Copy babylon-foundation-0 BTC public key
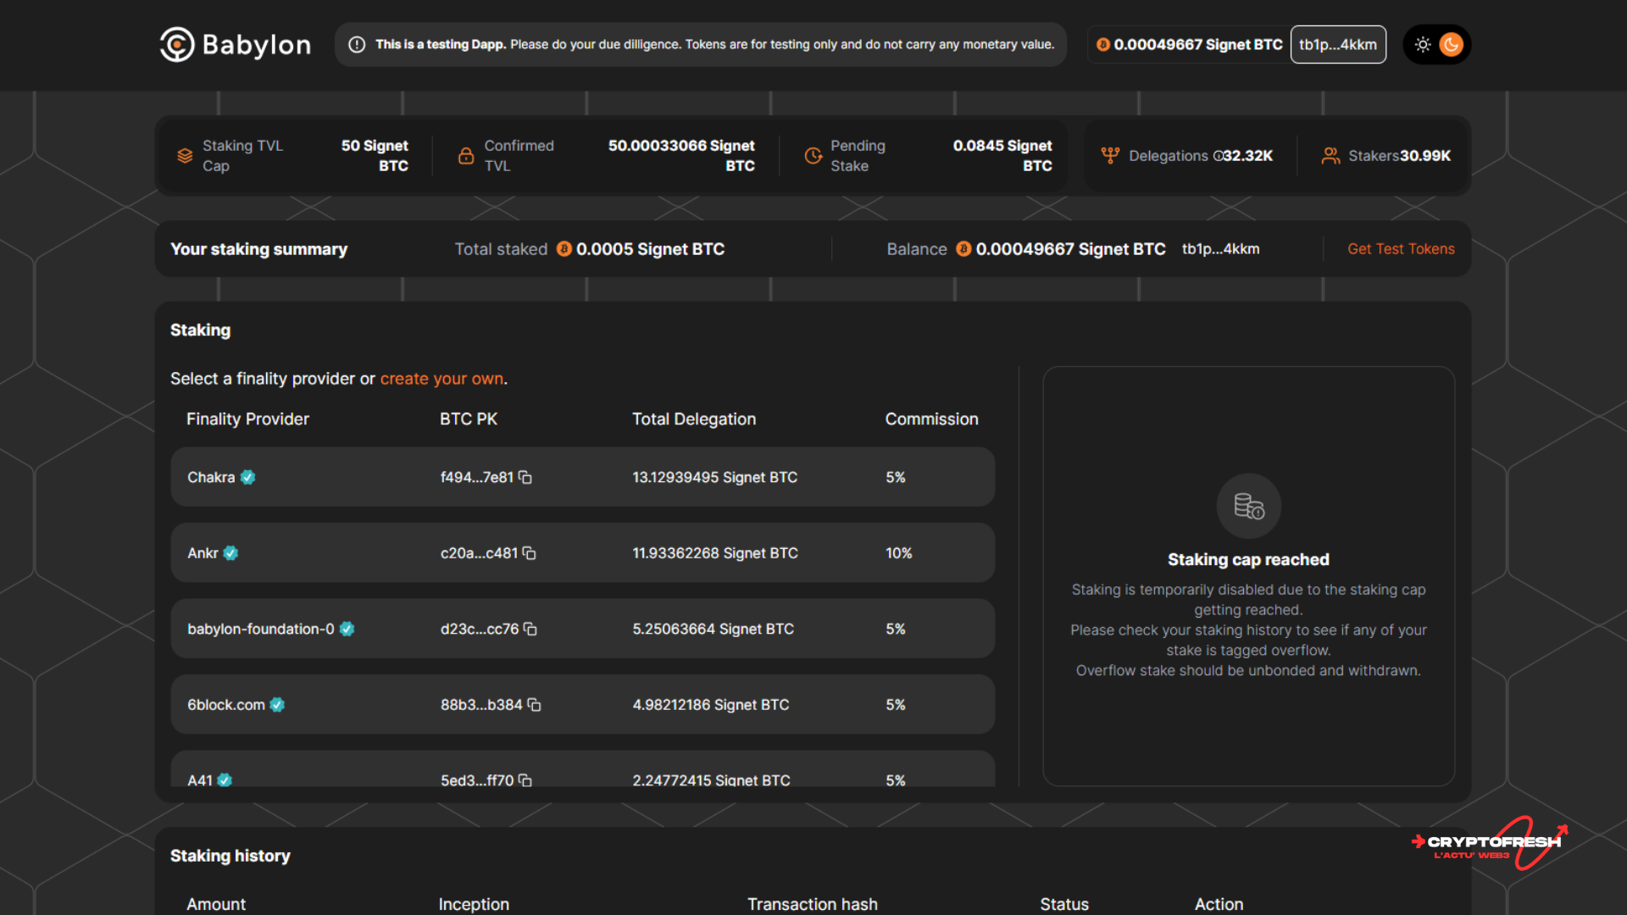 pos(530,629)
